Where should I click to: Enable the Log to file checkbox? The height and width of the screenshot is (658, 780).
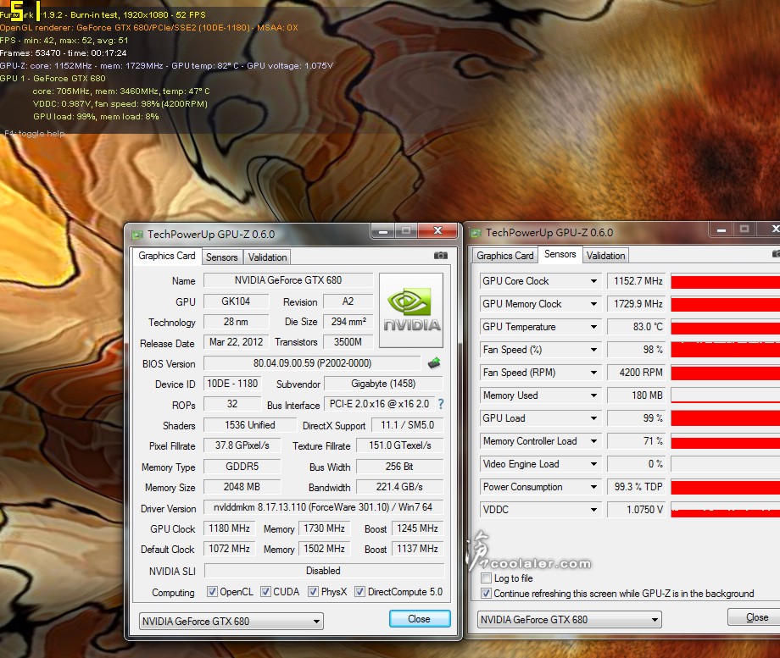point(486,578)
